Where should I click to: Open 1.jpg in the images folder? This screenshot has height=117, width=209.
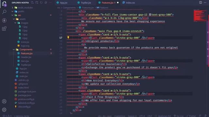coord(25,27)
